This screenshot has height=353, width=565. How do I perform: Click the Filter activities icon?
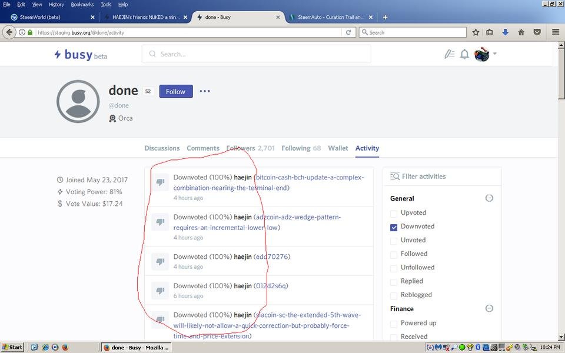pyautogui.click(x=395, y=176)
